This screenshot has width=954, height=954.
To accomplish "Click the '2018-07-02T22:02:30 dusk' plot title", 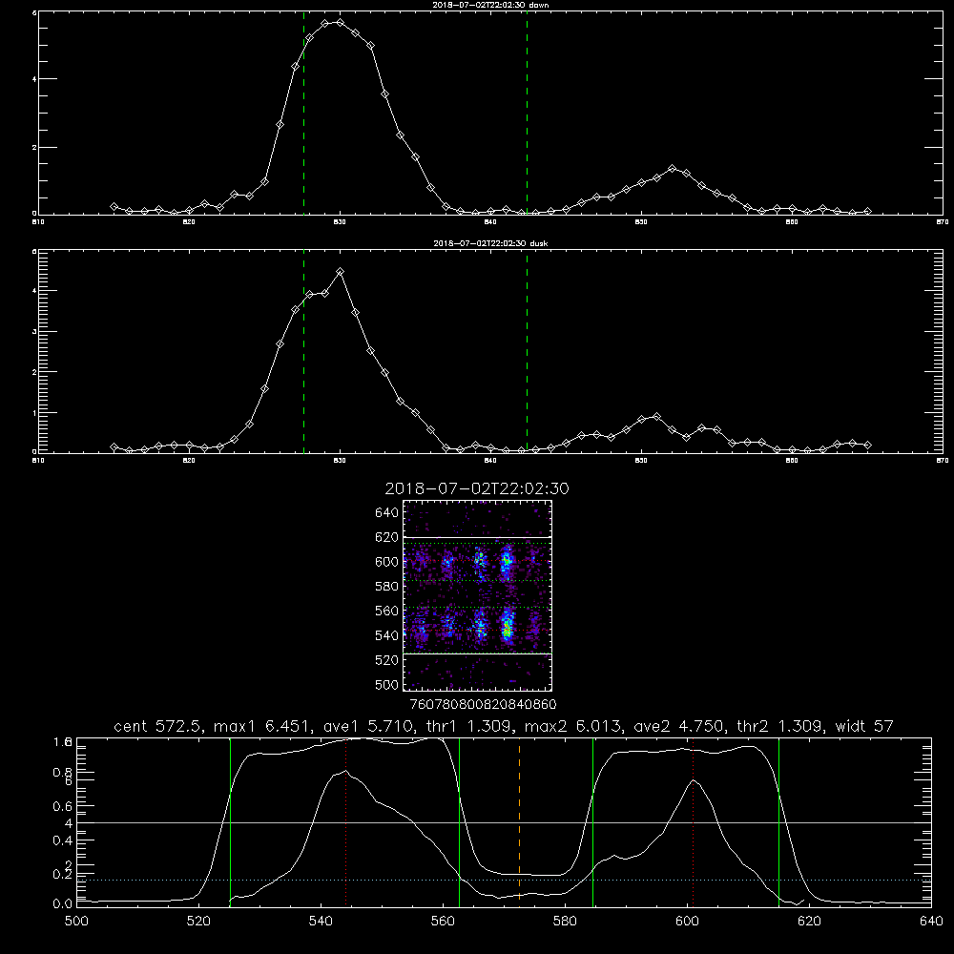I will [x=490, y=243].
